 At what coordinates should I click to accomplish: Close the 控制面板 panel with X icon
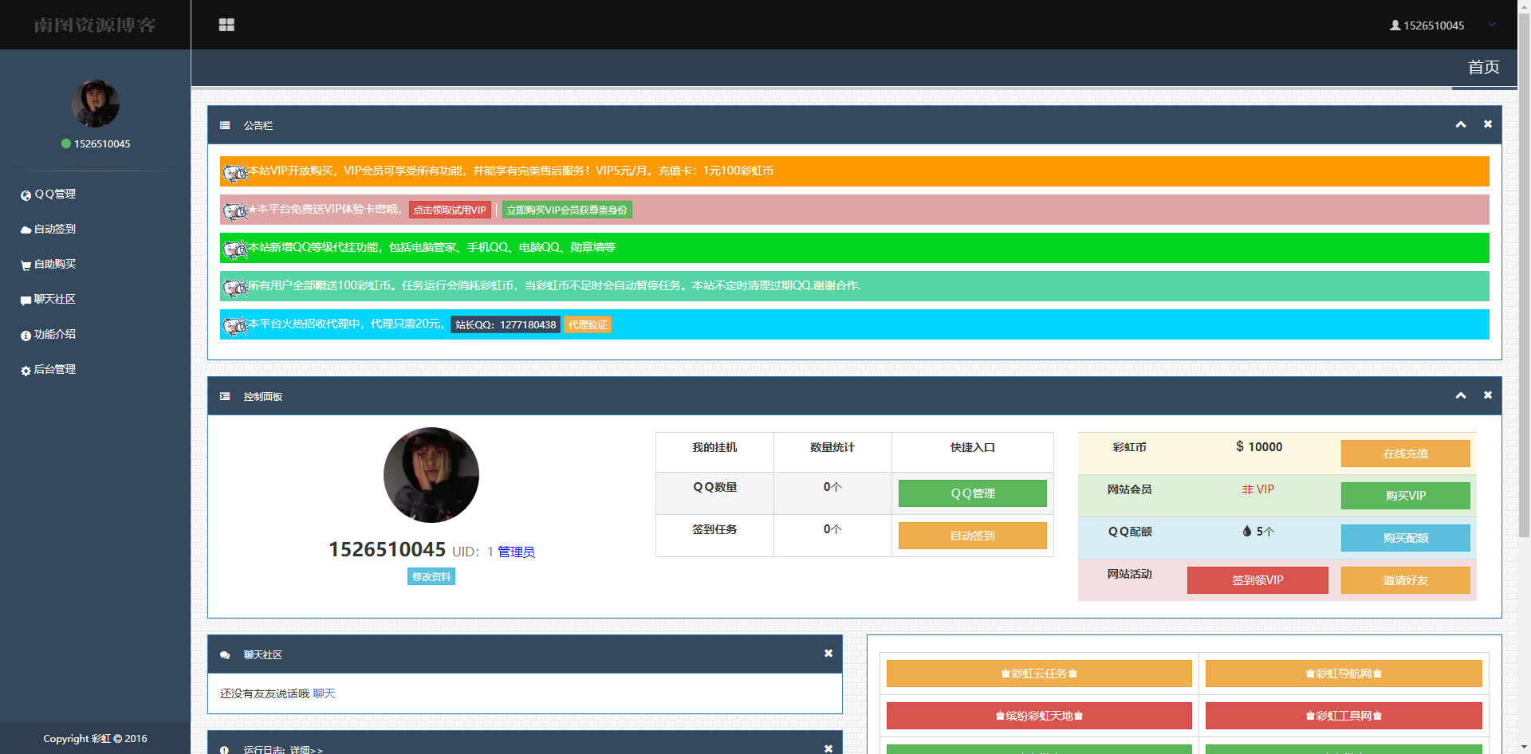[1487, 395]
